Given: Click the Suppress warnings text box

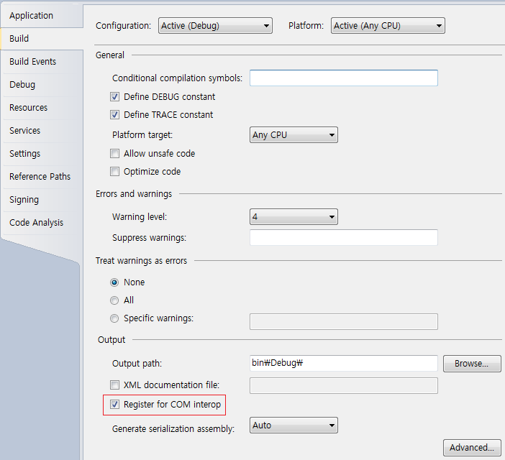Looking at the screenshot, I should point(344,237).
